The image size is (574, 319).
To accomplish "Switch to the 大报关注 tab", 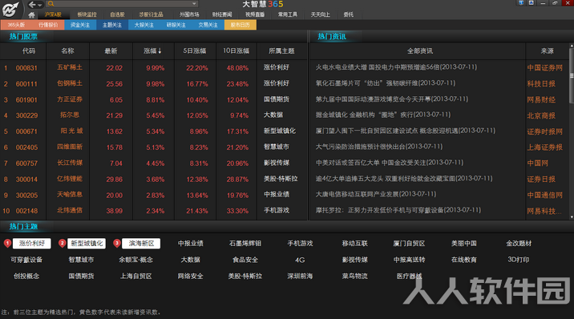I will click(x=144, y=25).
